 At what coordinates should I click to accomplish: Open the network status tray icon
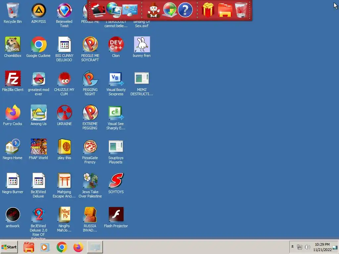299,247
